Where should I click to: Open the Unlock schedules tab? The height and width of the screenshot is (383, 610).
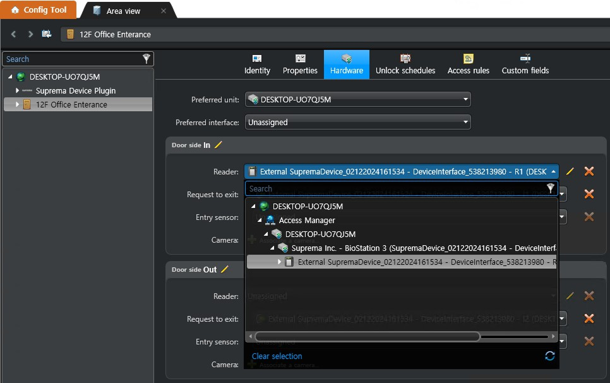(405, 64)
